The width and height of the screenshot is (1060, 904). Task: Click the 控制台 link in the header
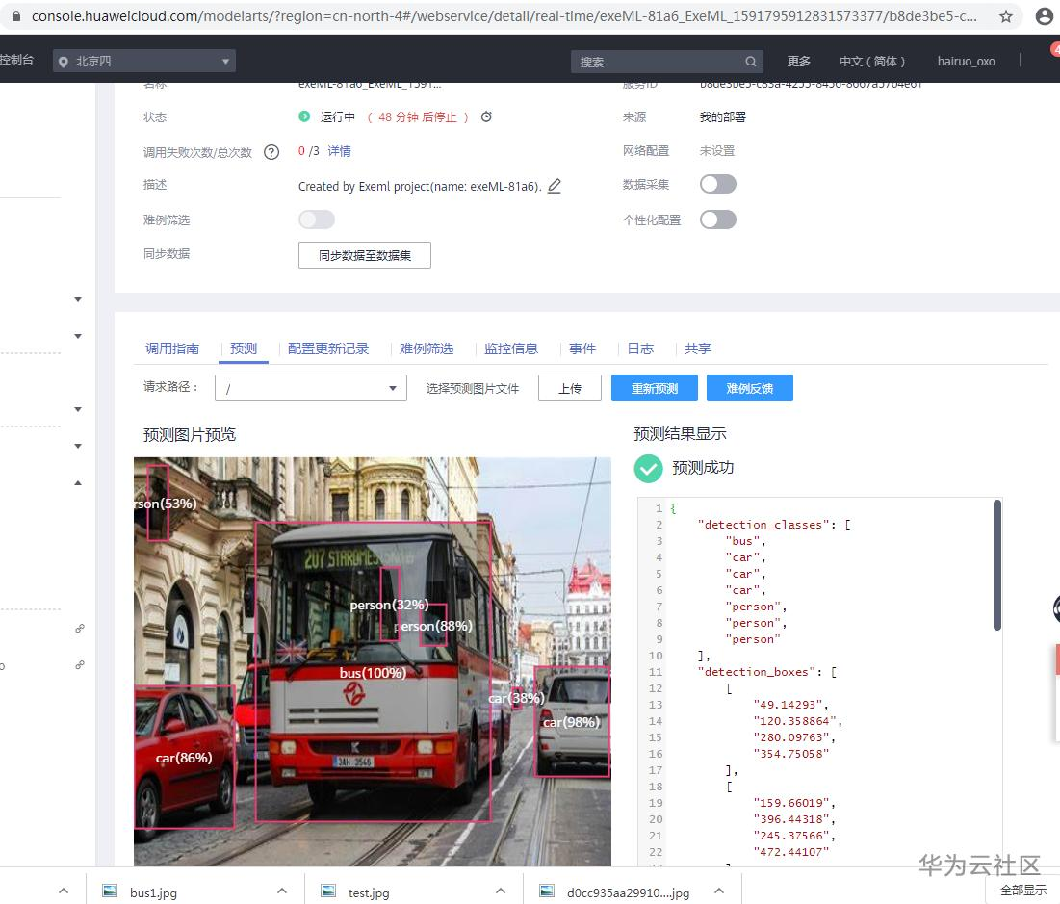click(x=17, y=61)
